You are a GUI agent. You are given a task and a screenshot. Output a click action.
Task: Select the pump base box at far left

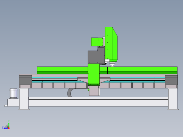pyautogui.click(x=13, y=103)
